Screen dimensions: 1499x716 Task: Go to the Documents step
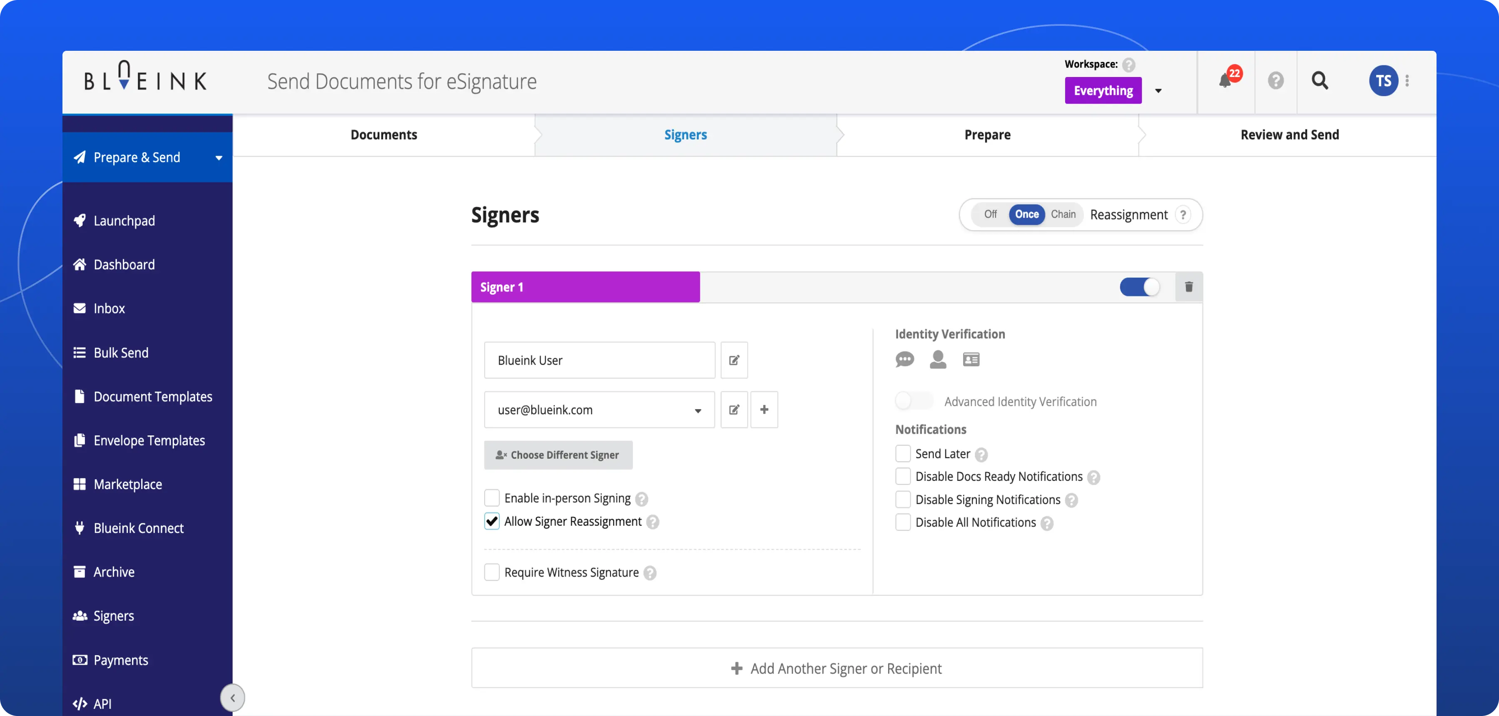click(x=384, y=135)
